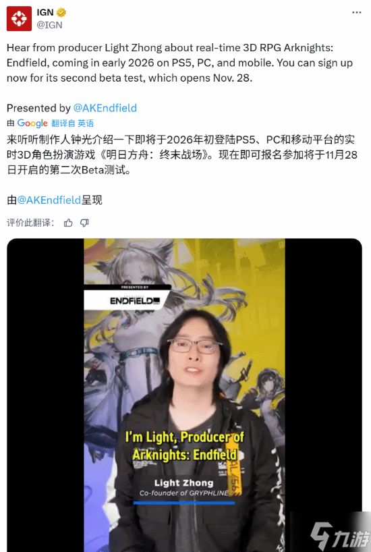Click the 'Light Zhong' name caption
This screenshot has width=371, height=552.
click(183, 482)
